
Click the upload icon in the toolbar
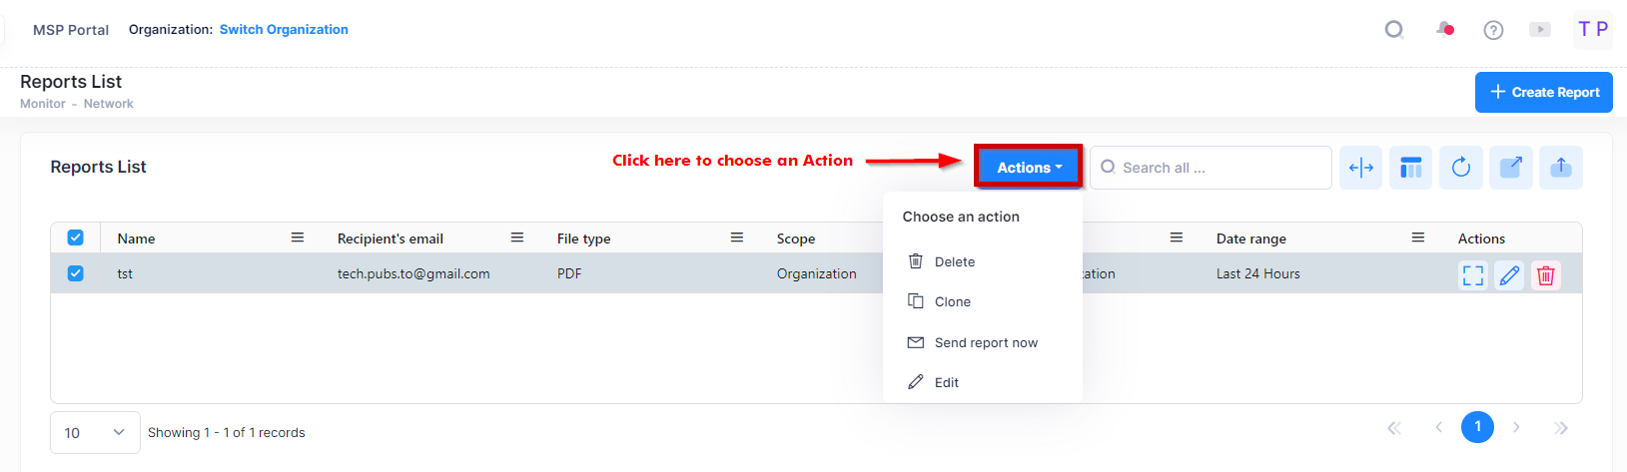pyautogui.click(x=1561, y=168)
